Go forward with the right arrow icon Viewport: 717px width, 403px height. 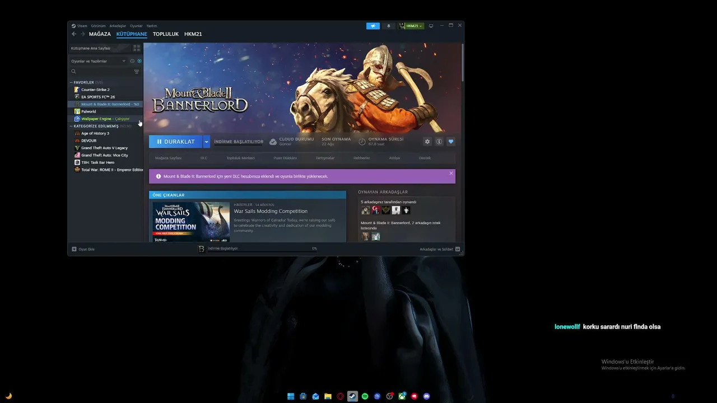[x=83, y=34]
